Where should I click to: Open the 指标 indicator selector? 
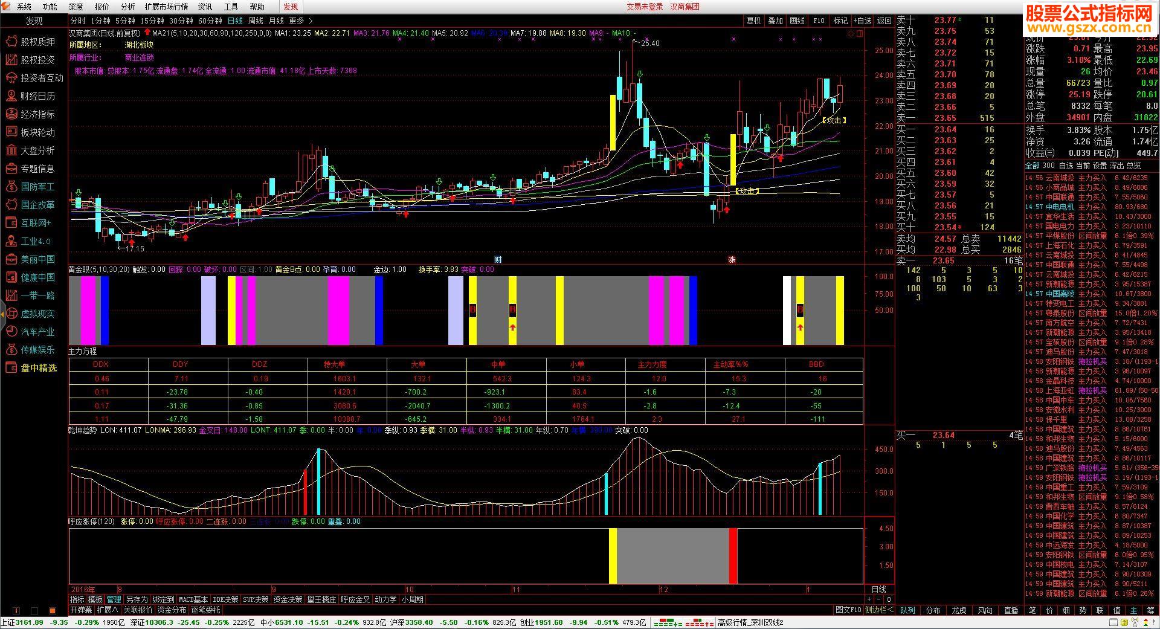(x=77, y=599)
